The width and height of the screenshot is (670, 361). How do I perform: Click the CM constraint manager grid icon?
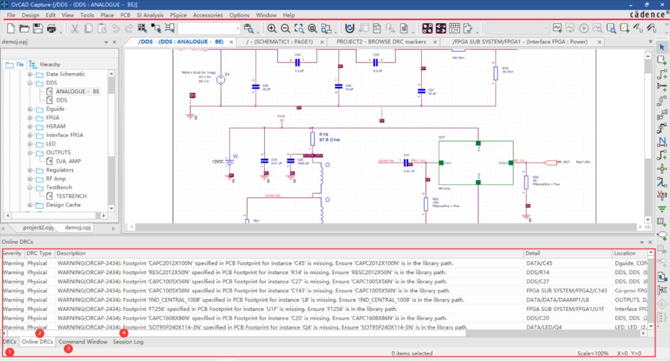454,29
